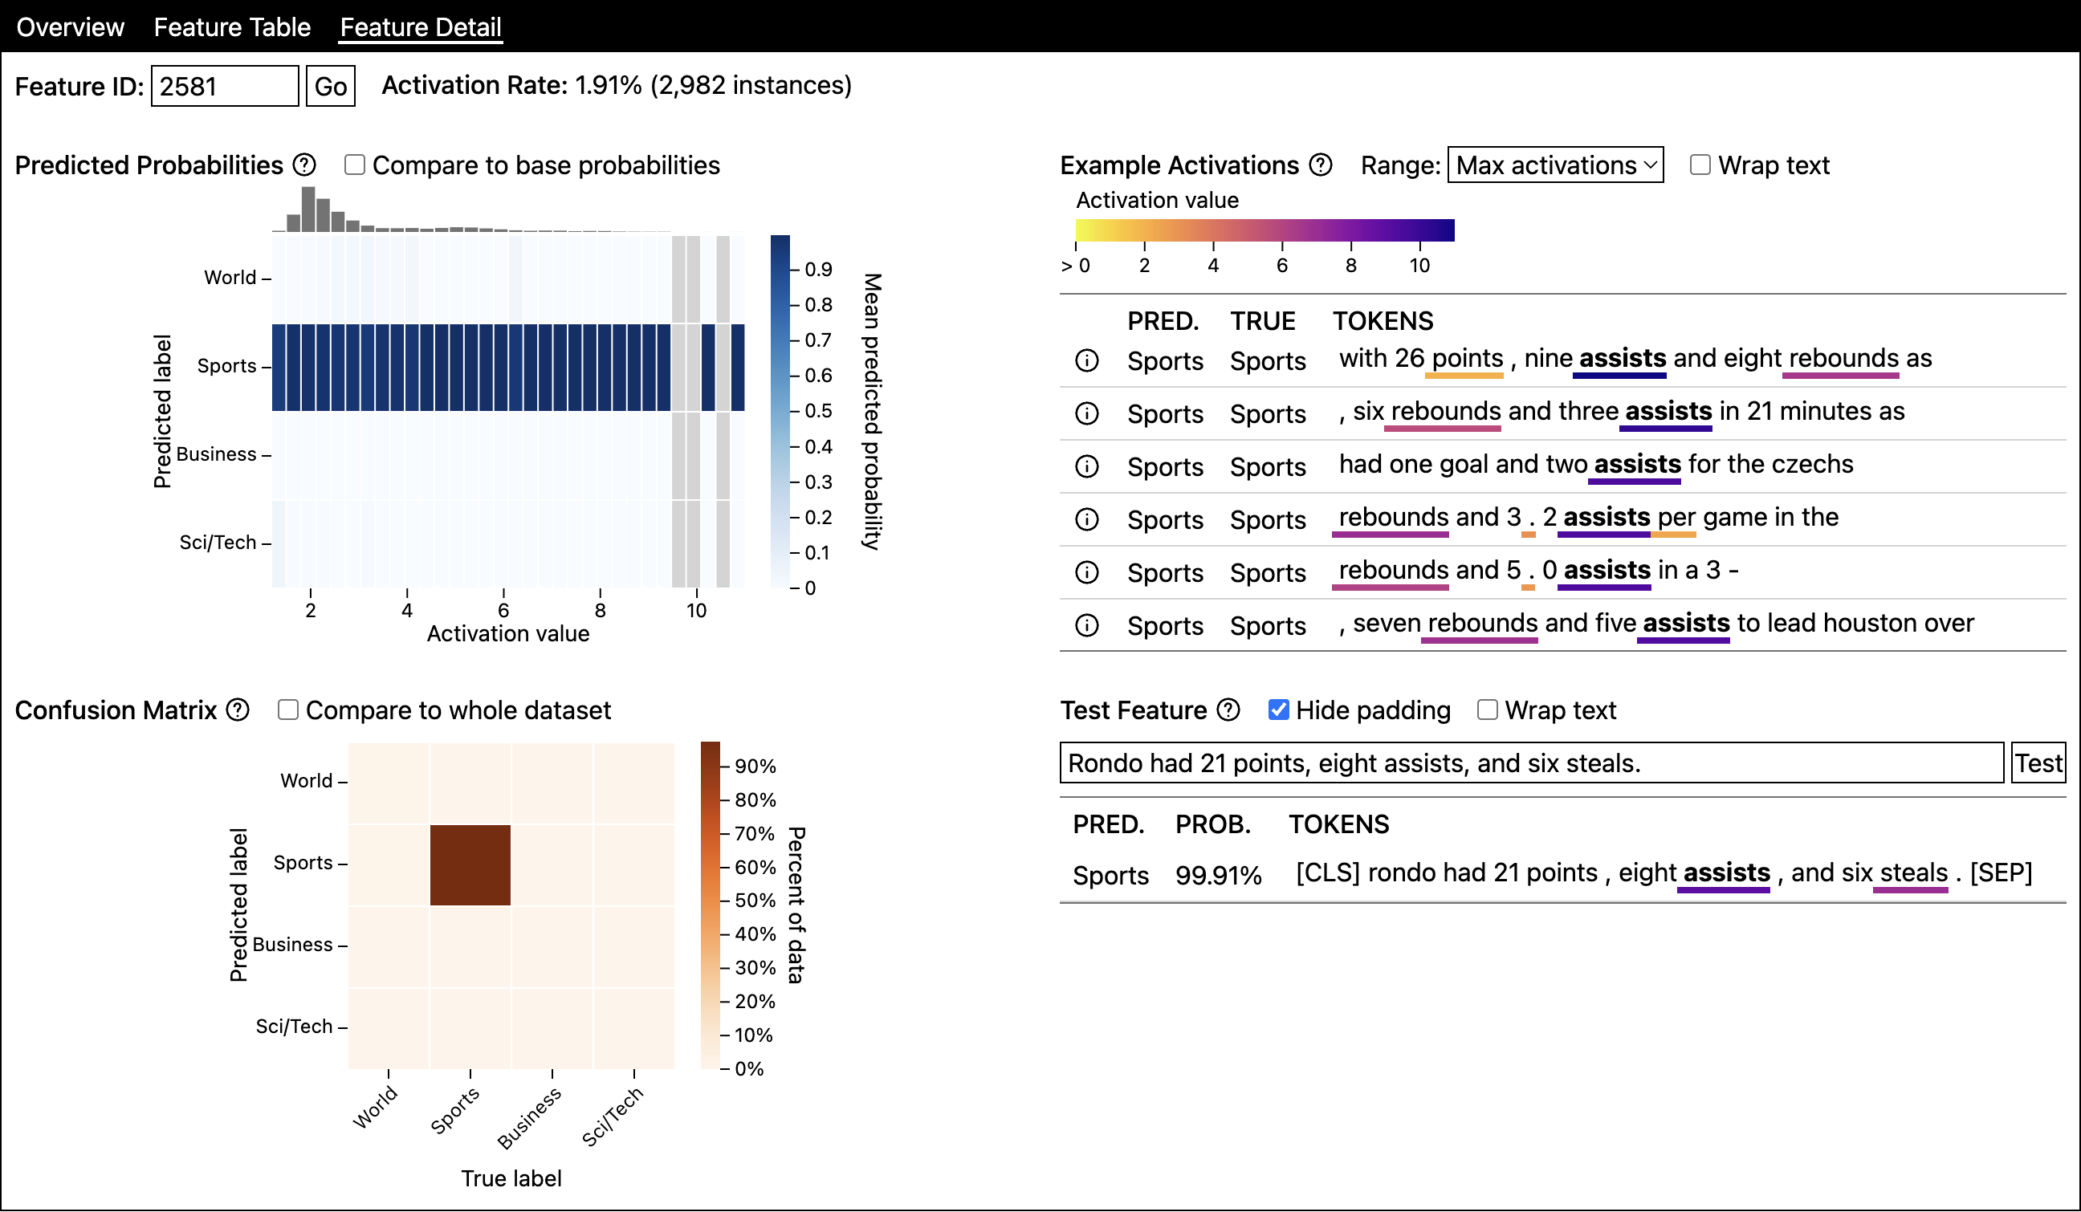
Task: Open help icon next to Example Activations
Action: pyautogui.click(x=1321, y=165)
